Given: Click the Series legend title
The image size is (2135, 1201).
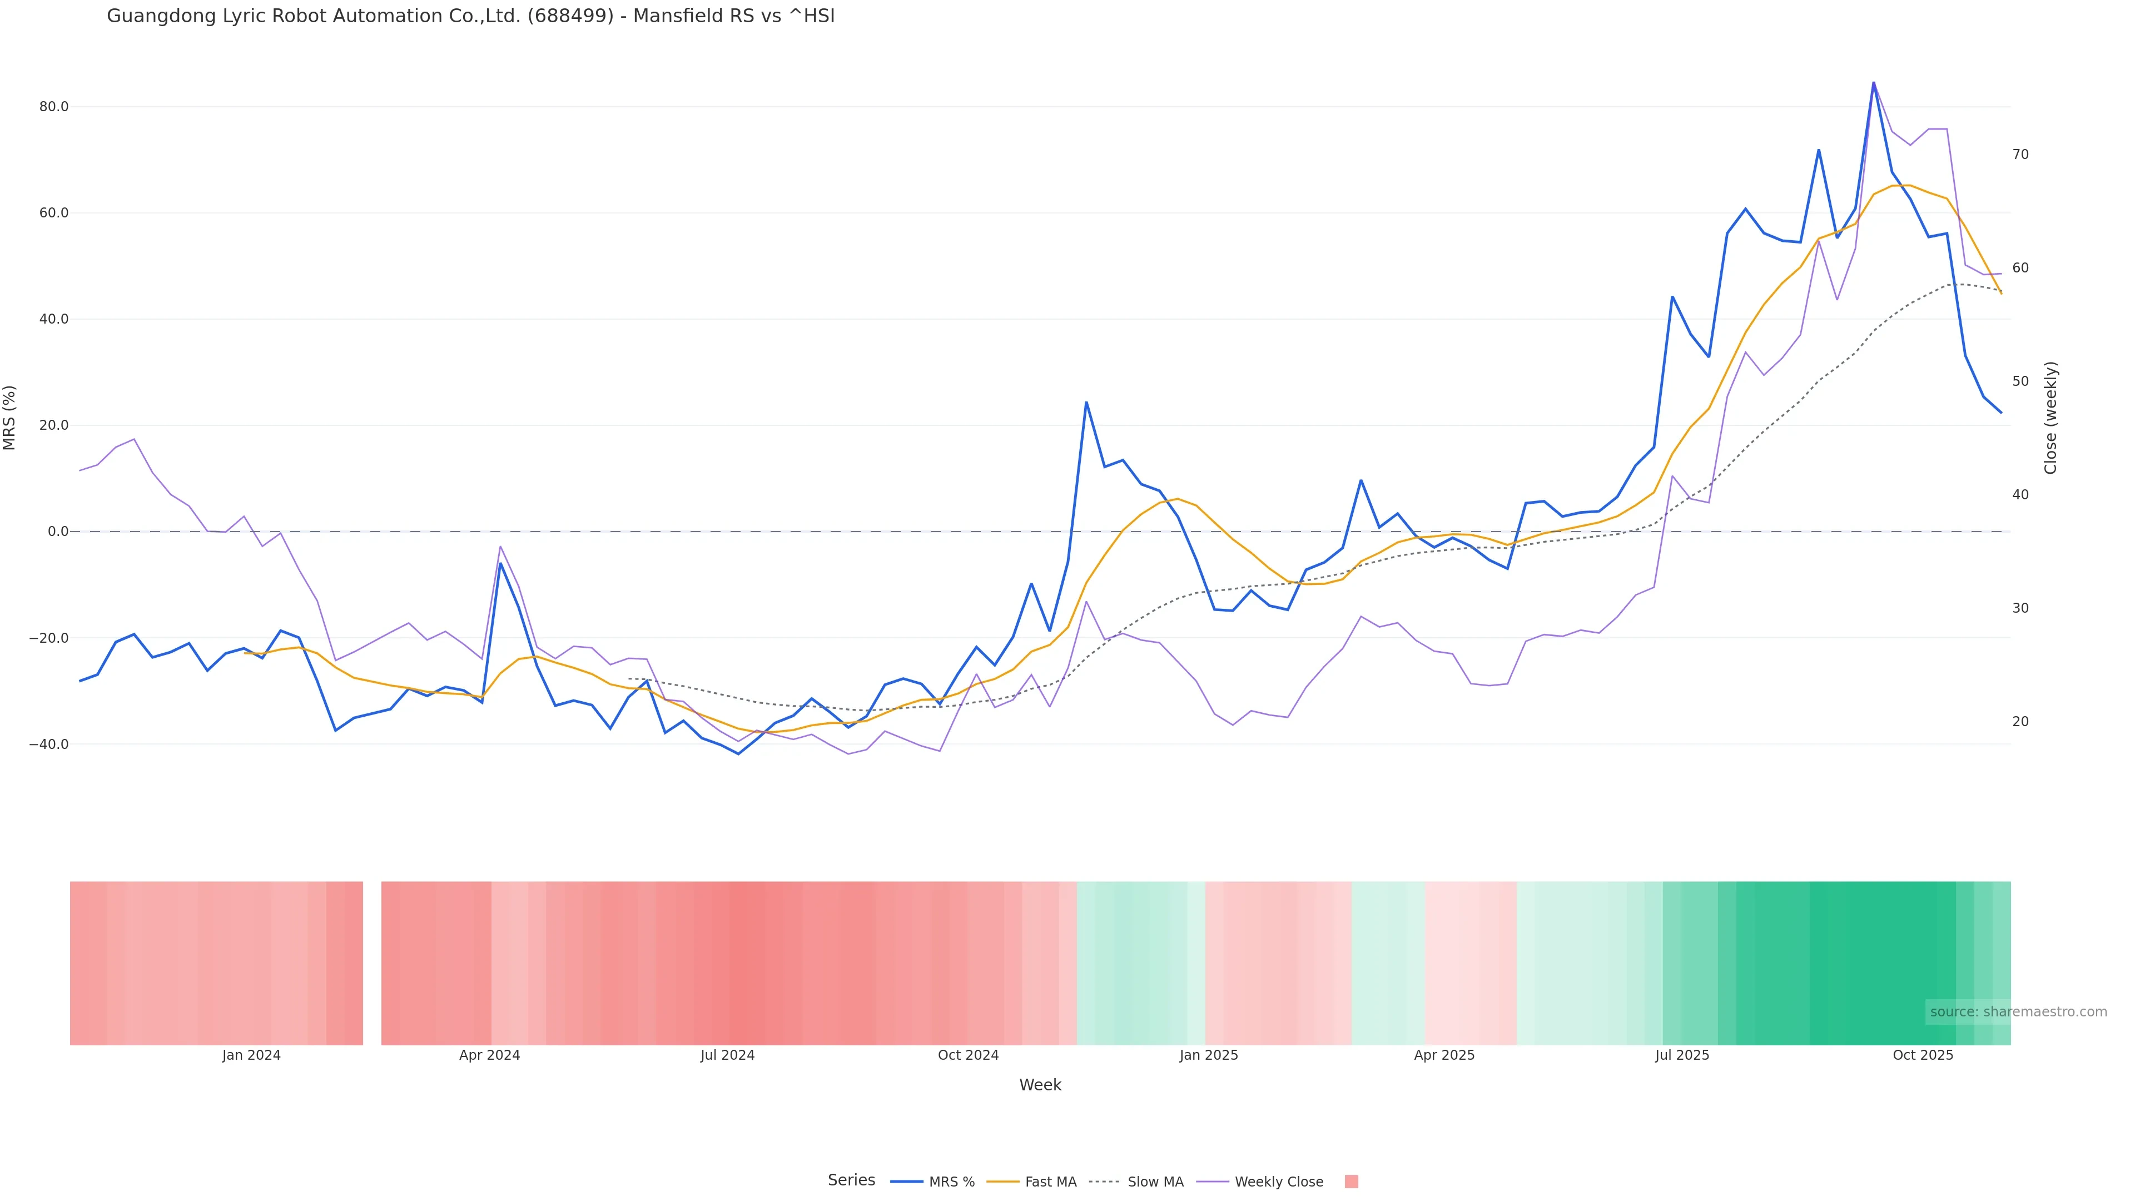Looking at the screenshot, I should [x=851, y=1180].
